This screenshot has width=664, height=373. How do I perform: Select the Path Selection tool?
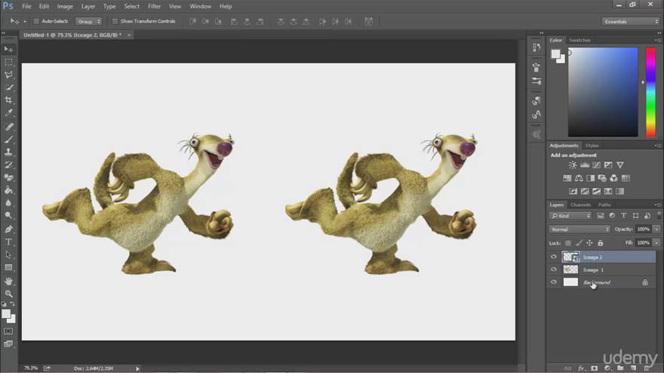tap(8, 255)
